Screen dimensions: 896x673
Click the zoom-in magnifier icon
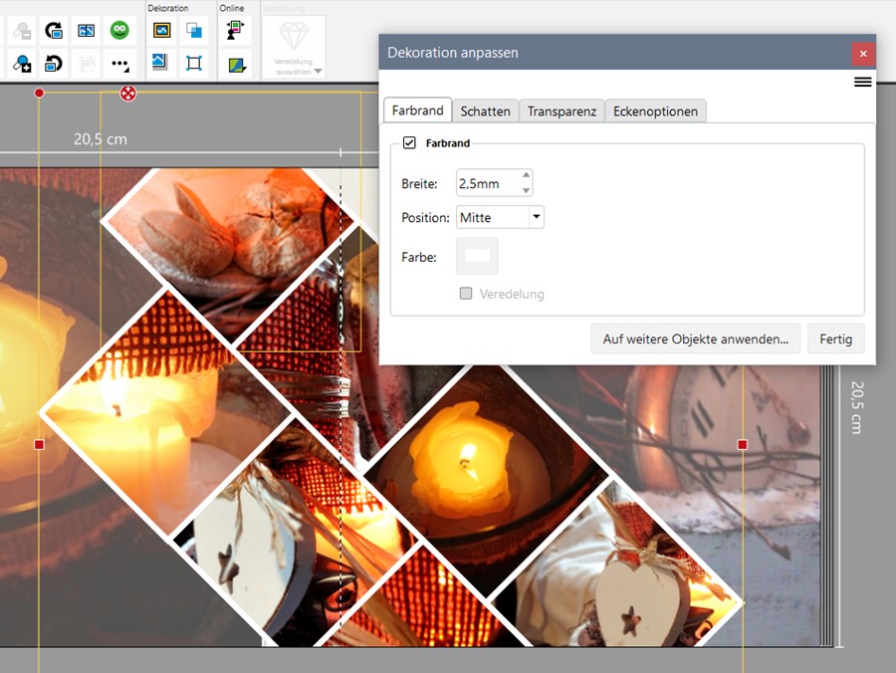click(21, 64)
